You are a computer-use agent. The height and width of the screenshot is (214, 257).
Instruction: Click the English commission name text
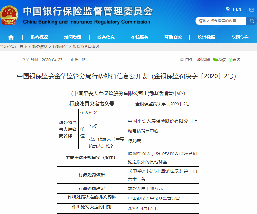coord(86,22)
